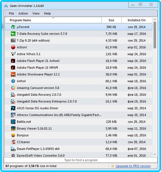Open the View menu
The height and width of the screenshot is (172, 161).
[x=36, y=14]
